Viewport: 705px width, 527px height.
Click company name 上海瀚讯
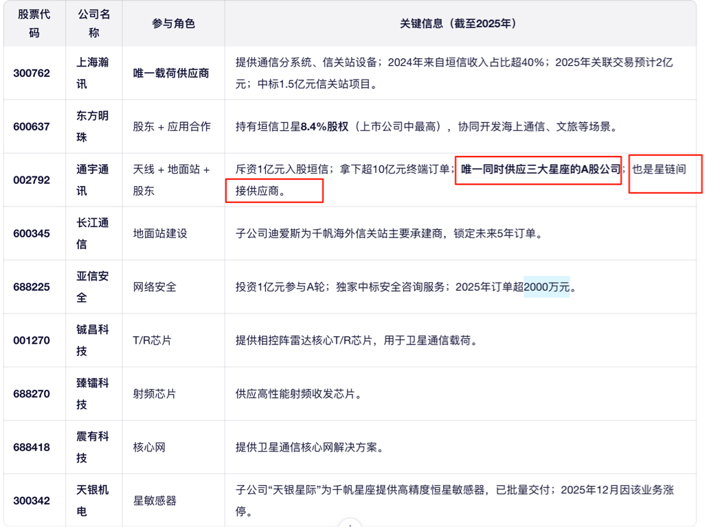coord(92,73)
